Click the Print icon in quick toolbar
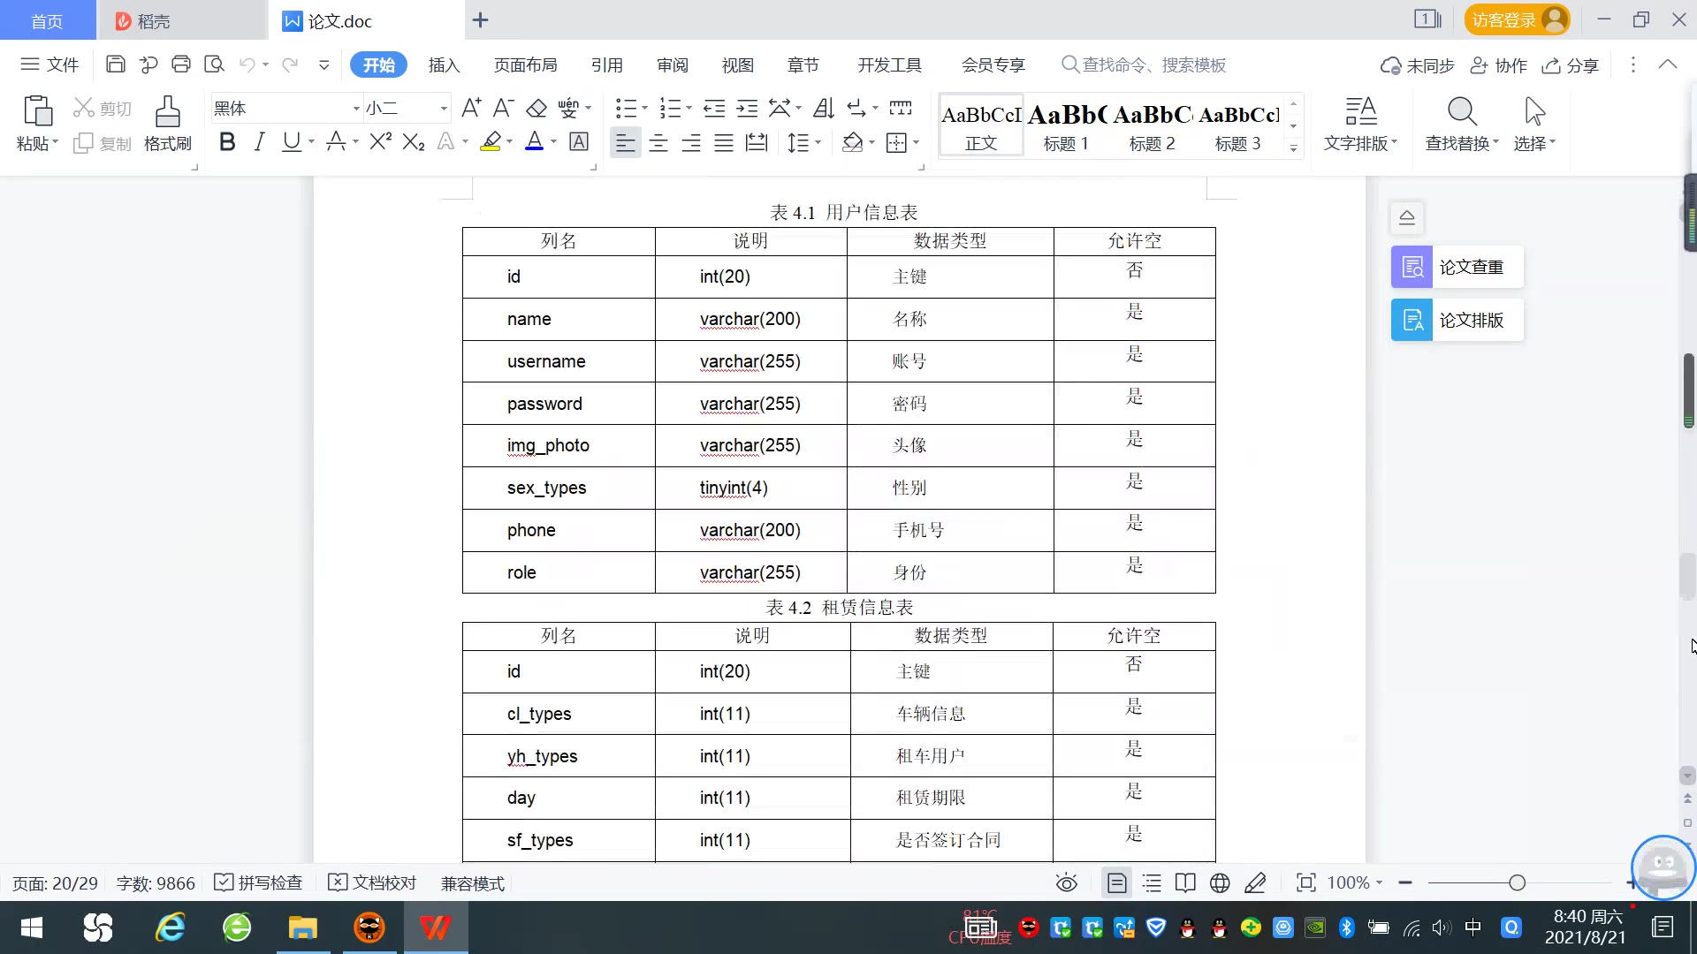The width and height of the screenshot is (1697, 954). (181, 64)
